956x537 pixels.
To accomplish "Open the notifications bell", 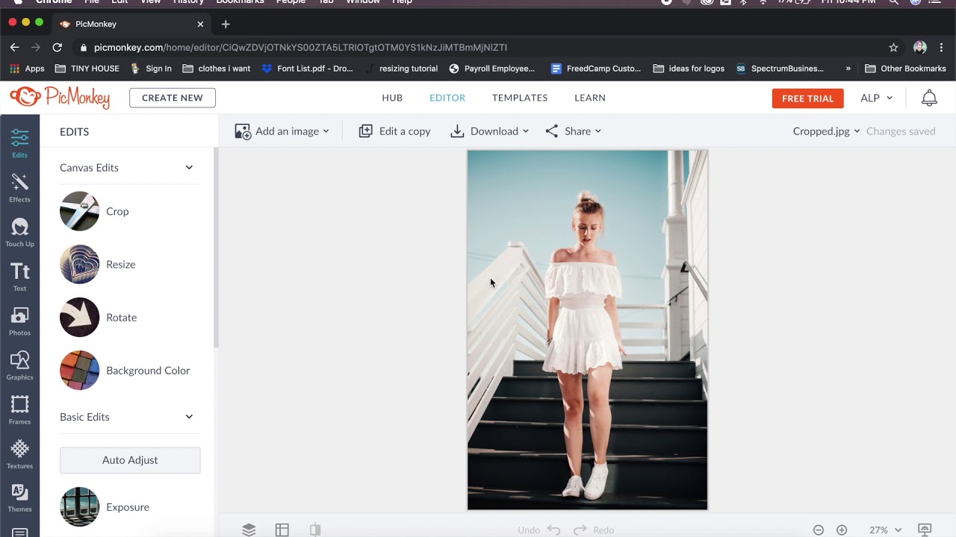I will (x=929, y=98).
